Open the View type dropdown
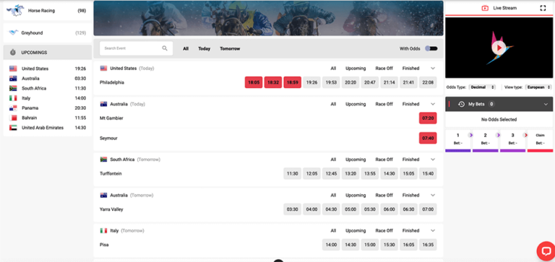 pos(538,87)
